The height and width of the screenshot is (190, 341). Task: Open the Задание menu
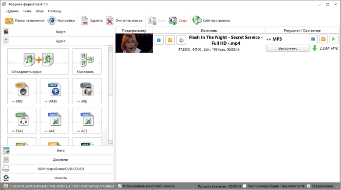(x=12, y=11)
